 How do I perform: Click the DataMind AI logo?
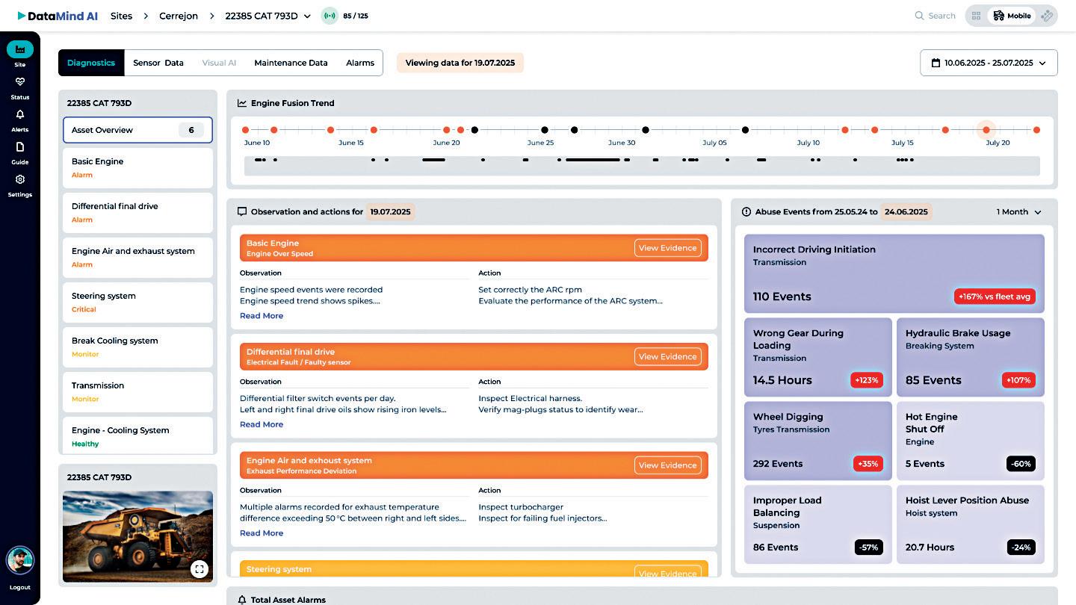58,16
